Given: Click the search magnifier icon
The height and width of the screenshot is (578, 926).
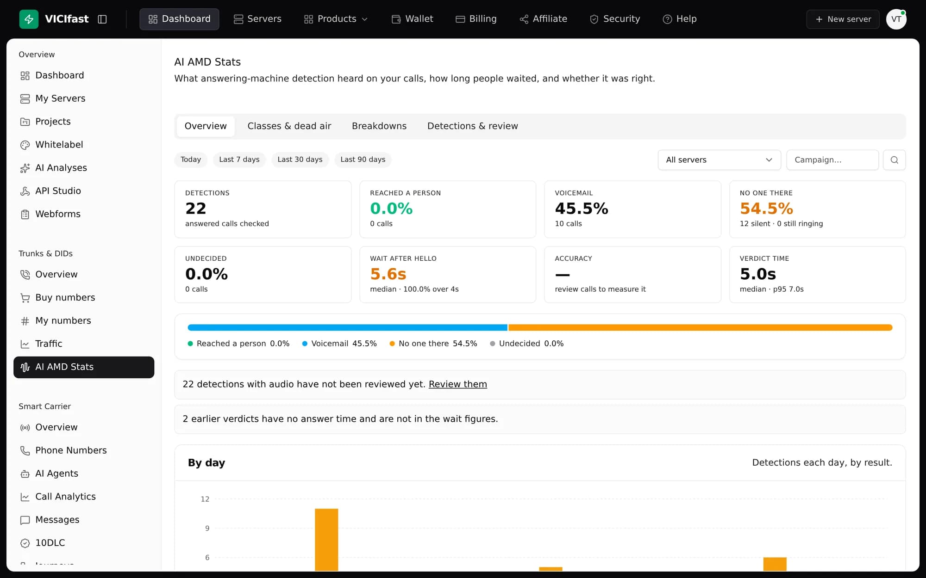Looking at the screenshot, I should pyautogui.click(x=894, y=160).
